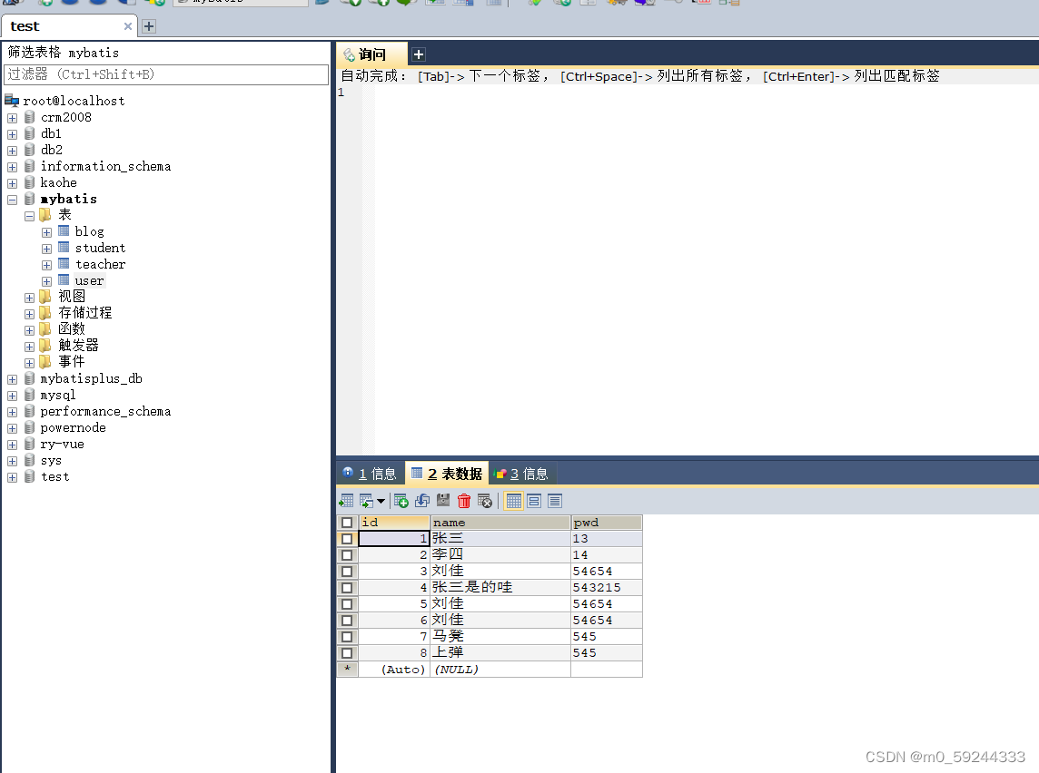Image resolution: width=1039 pixels, height=773 pixels.
Task: Expand the crm2008 database node
Action: coord(12,118)
